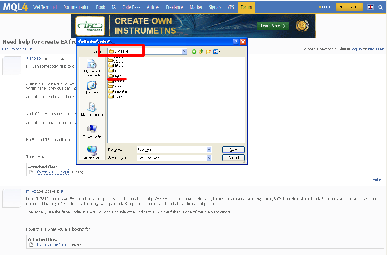
Task: Open the Market menu item
Action: coord(196,7)
